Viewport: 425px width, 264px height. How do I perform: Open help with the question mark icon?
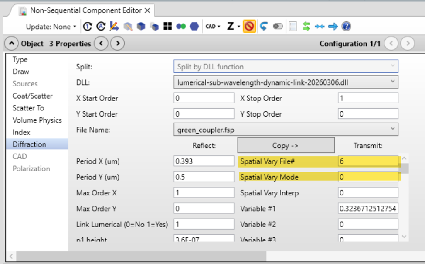pyautogui.click(x=347, y=26)
